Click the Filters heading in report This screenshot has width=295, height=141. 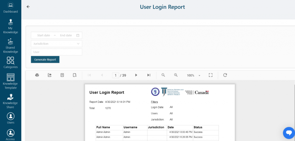coord(154,102)
